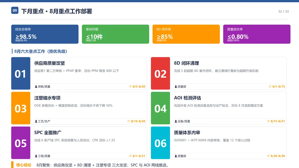Click the date range 8/5-8/20
Image resolution: width=299 pixels, height=168 pixels.
point(139,86)
